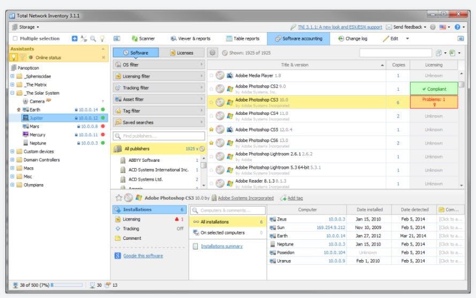Click the star icon beside the Adobe Photoshop CS3 detail title

coord(119,198)
